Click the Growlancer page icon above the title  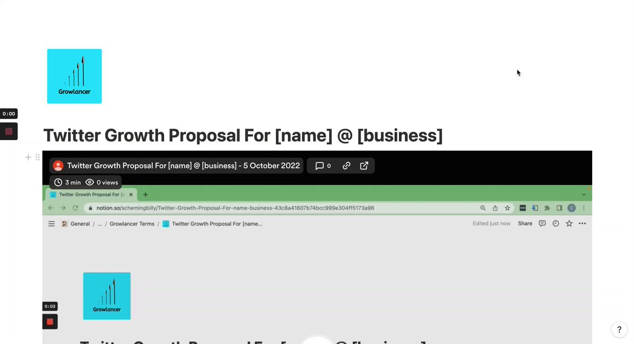pyautogui.click(x=74, y=76)
